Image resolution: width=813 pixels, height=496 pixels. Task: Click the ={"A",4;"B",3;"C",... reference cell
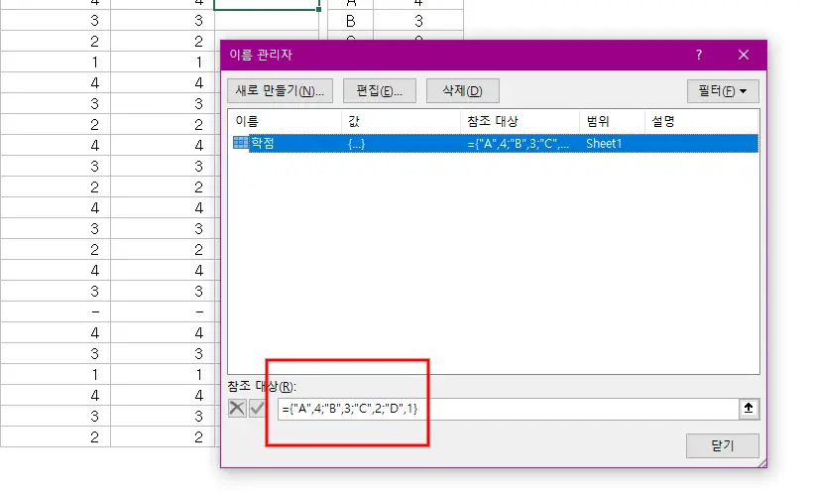pos(518,144)
